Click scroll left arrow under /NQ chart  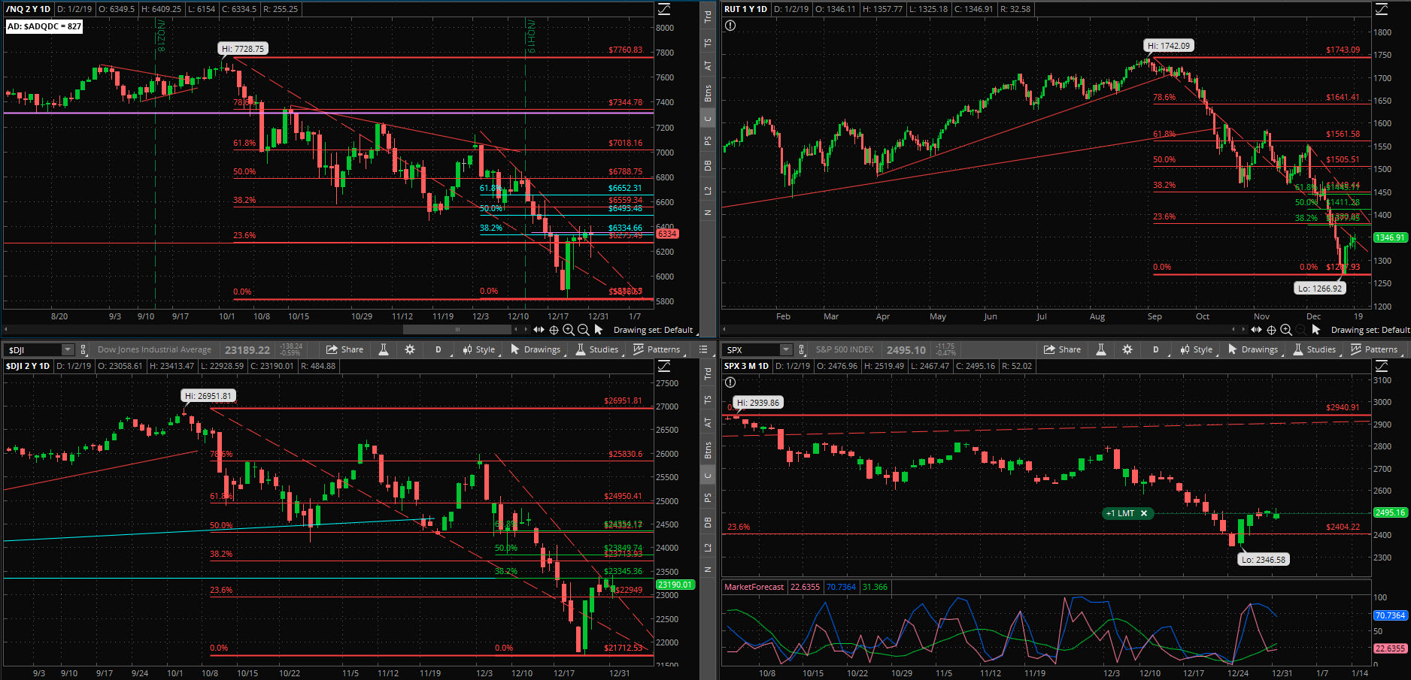517,330
